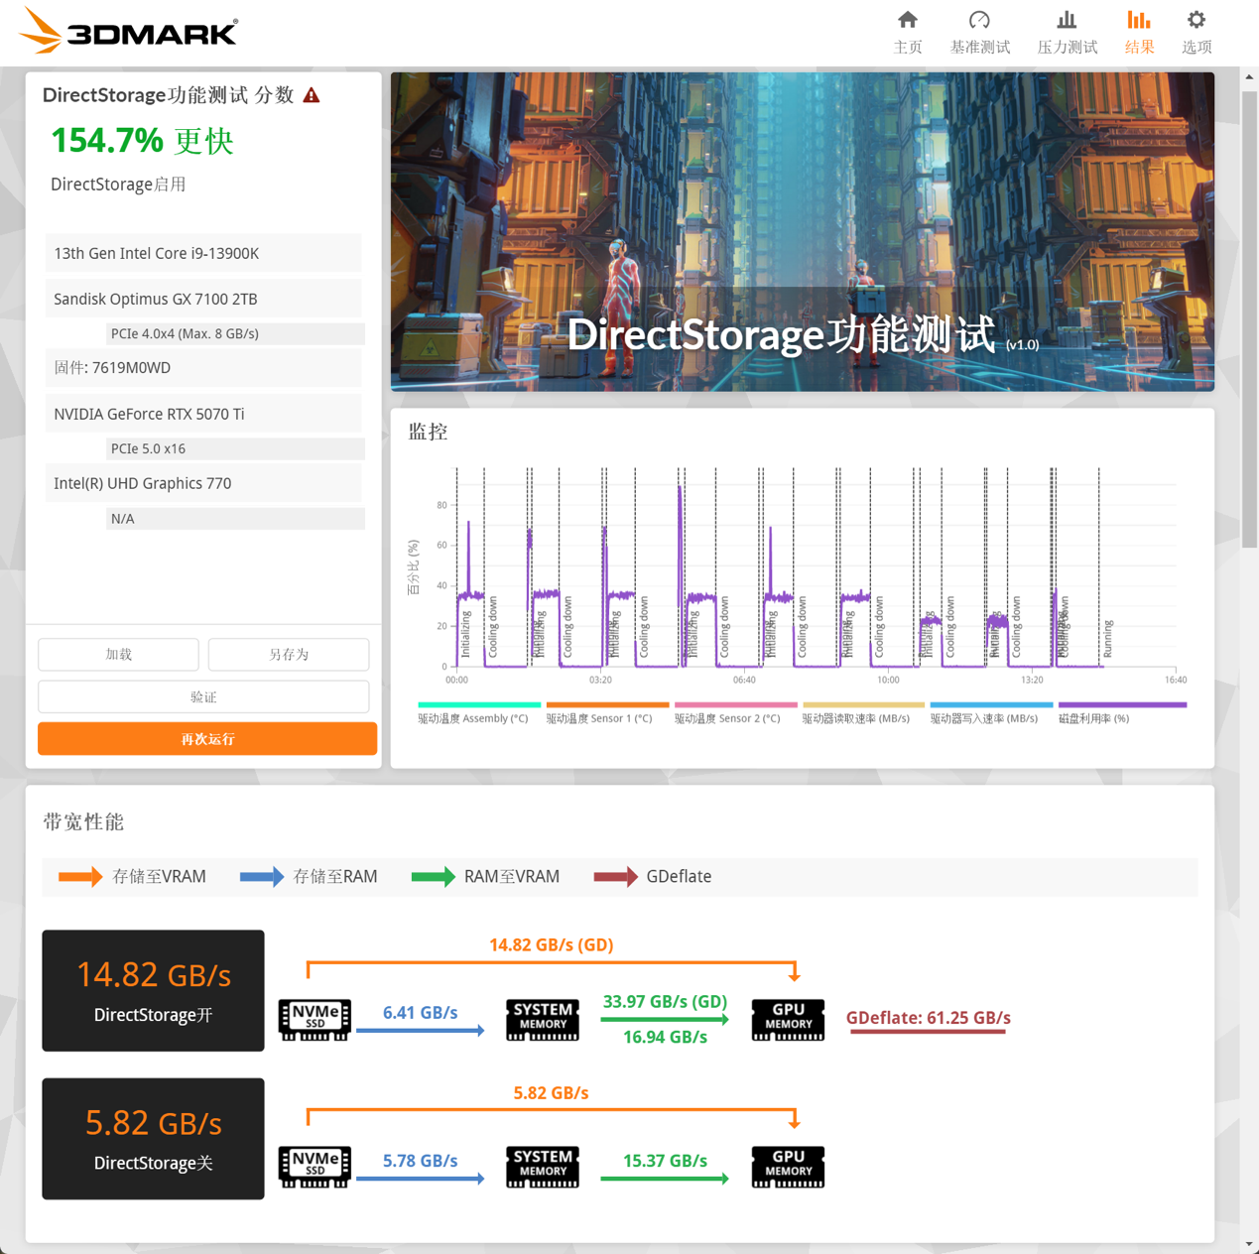Toggle 驱动温度 Sensor 2 pink legend swatch
The image size is (1259, 1254).
tap(736, 705)
